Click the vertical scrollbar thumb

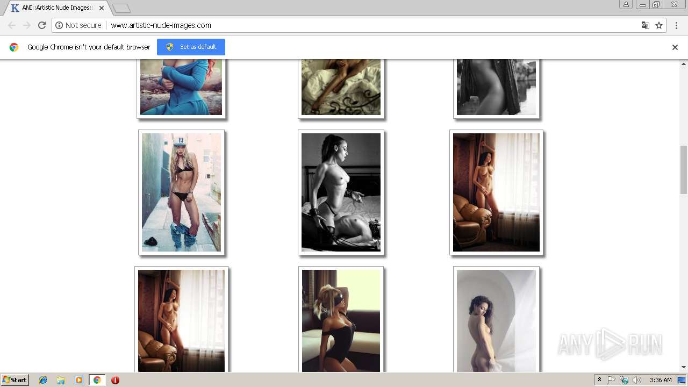(x=684, y=169)
